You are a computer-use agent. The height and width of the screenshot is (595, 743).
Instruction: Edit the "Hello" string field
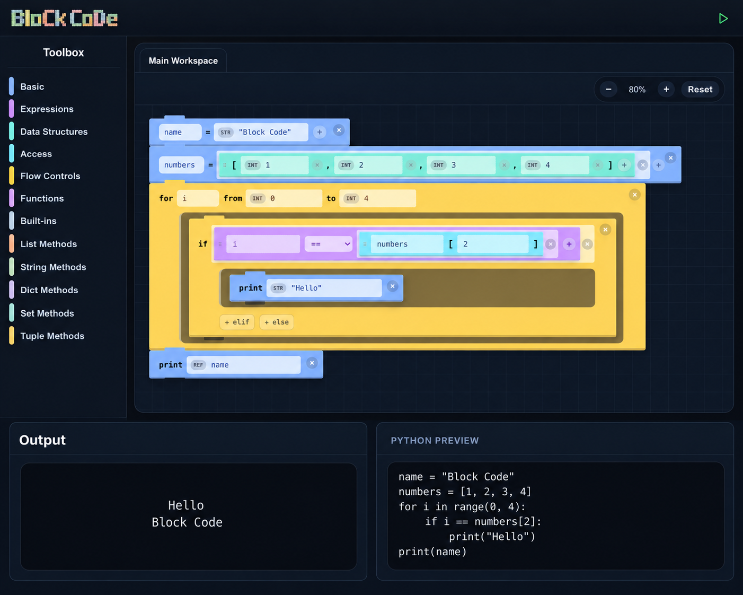324,288
